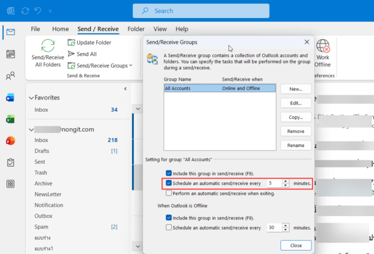Click the sync Send/Receive quick access icon
The height and width of the screenshot is (254, 374).
click(x=25, y=11)
